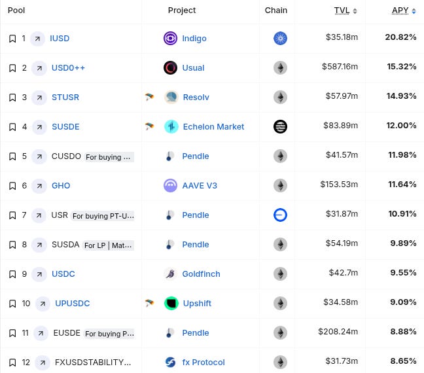Bookmark the SUSDA pool row
Screen dimensions: 424x373
[12, 245]
